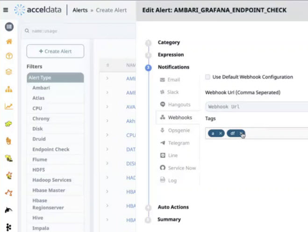Click the Hangouts chat icon

tap(163, 104)
